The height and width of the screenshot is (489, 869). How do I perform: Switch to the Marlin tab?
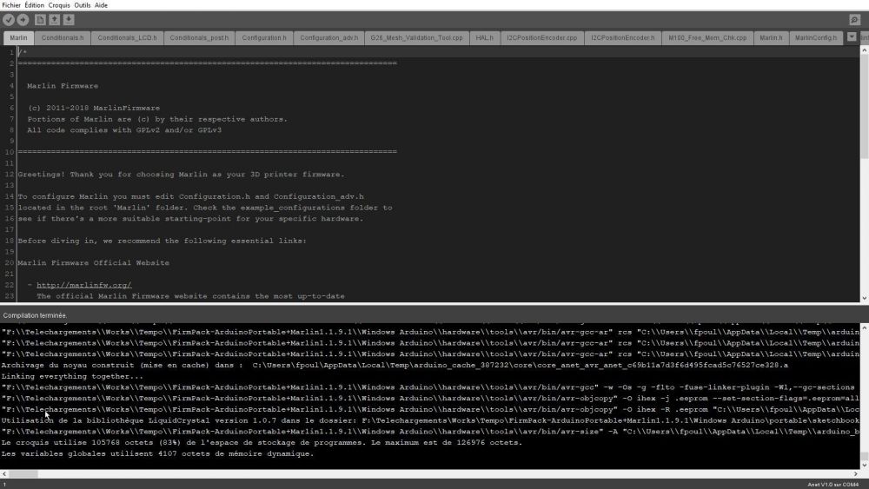point(18,37)
